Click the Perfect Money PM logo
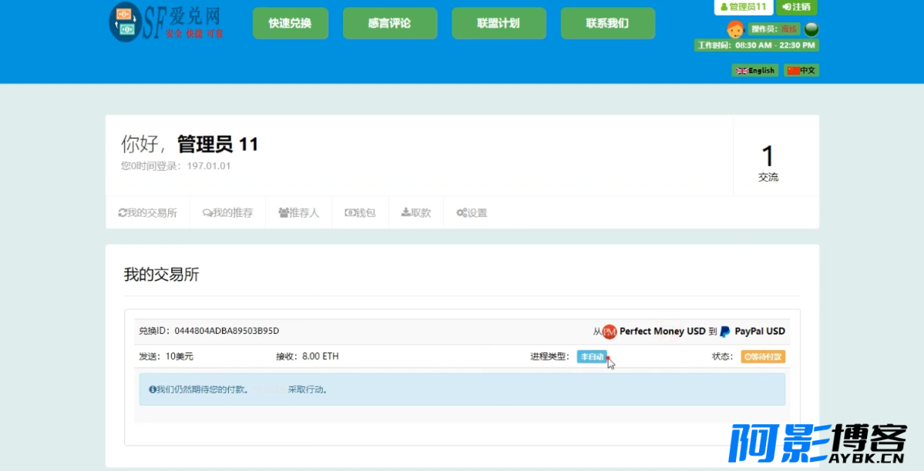 point(610,332)
